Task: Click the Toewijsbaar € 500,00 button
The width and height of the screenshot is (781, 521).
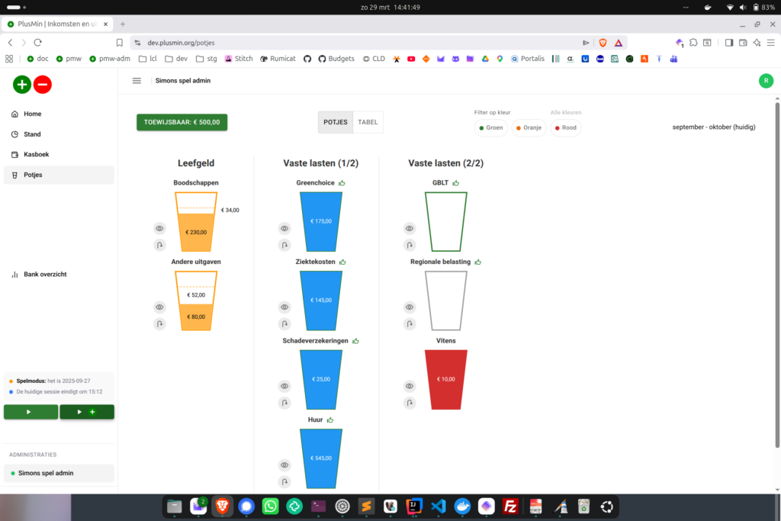Action: click(182, 122)
